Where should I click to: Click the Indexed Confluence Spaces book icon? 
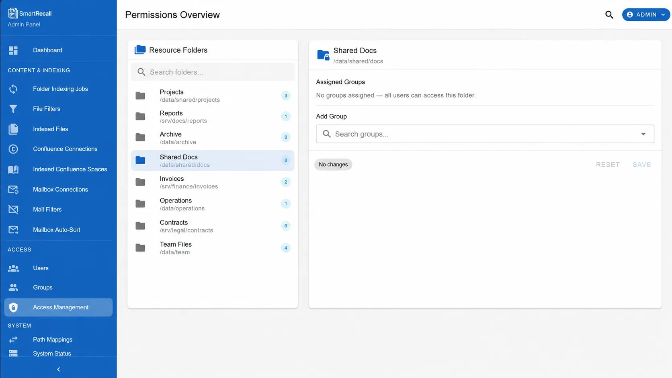pos(13,169)
